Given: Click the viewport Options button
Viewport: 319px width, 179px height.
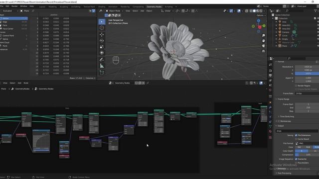Looking at the screenshot, I should click(261, 15).
